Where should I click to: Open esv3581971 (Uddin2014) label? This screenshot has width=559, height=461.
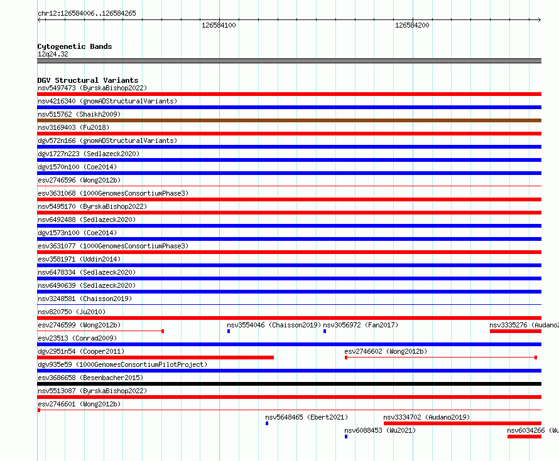coord(79,259)
